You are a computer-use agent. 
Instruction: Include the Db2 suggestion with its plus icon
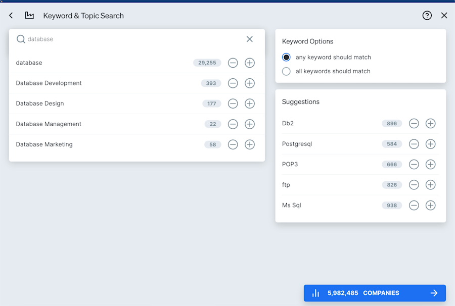[430, 123]
